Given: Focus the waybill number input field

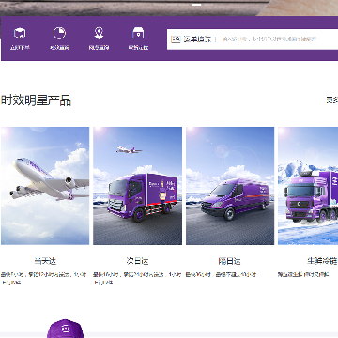Looking at the screenshot, I should (x=279, y=39).
